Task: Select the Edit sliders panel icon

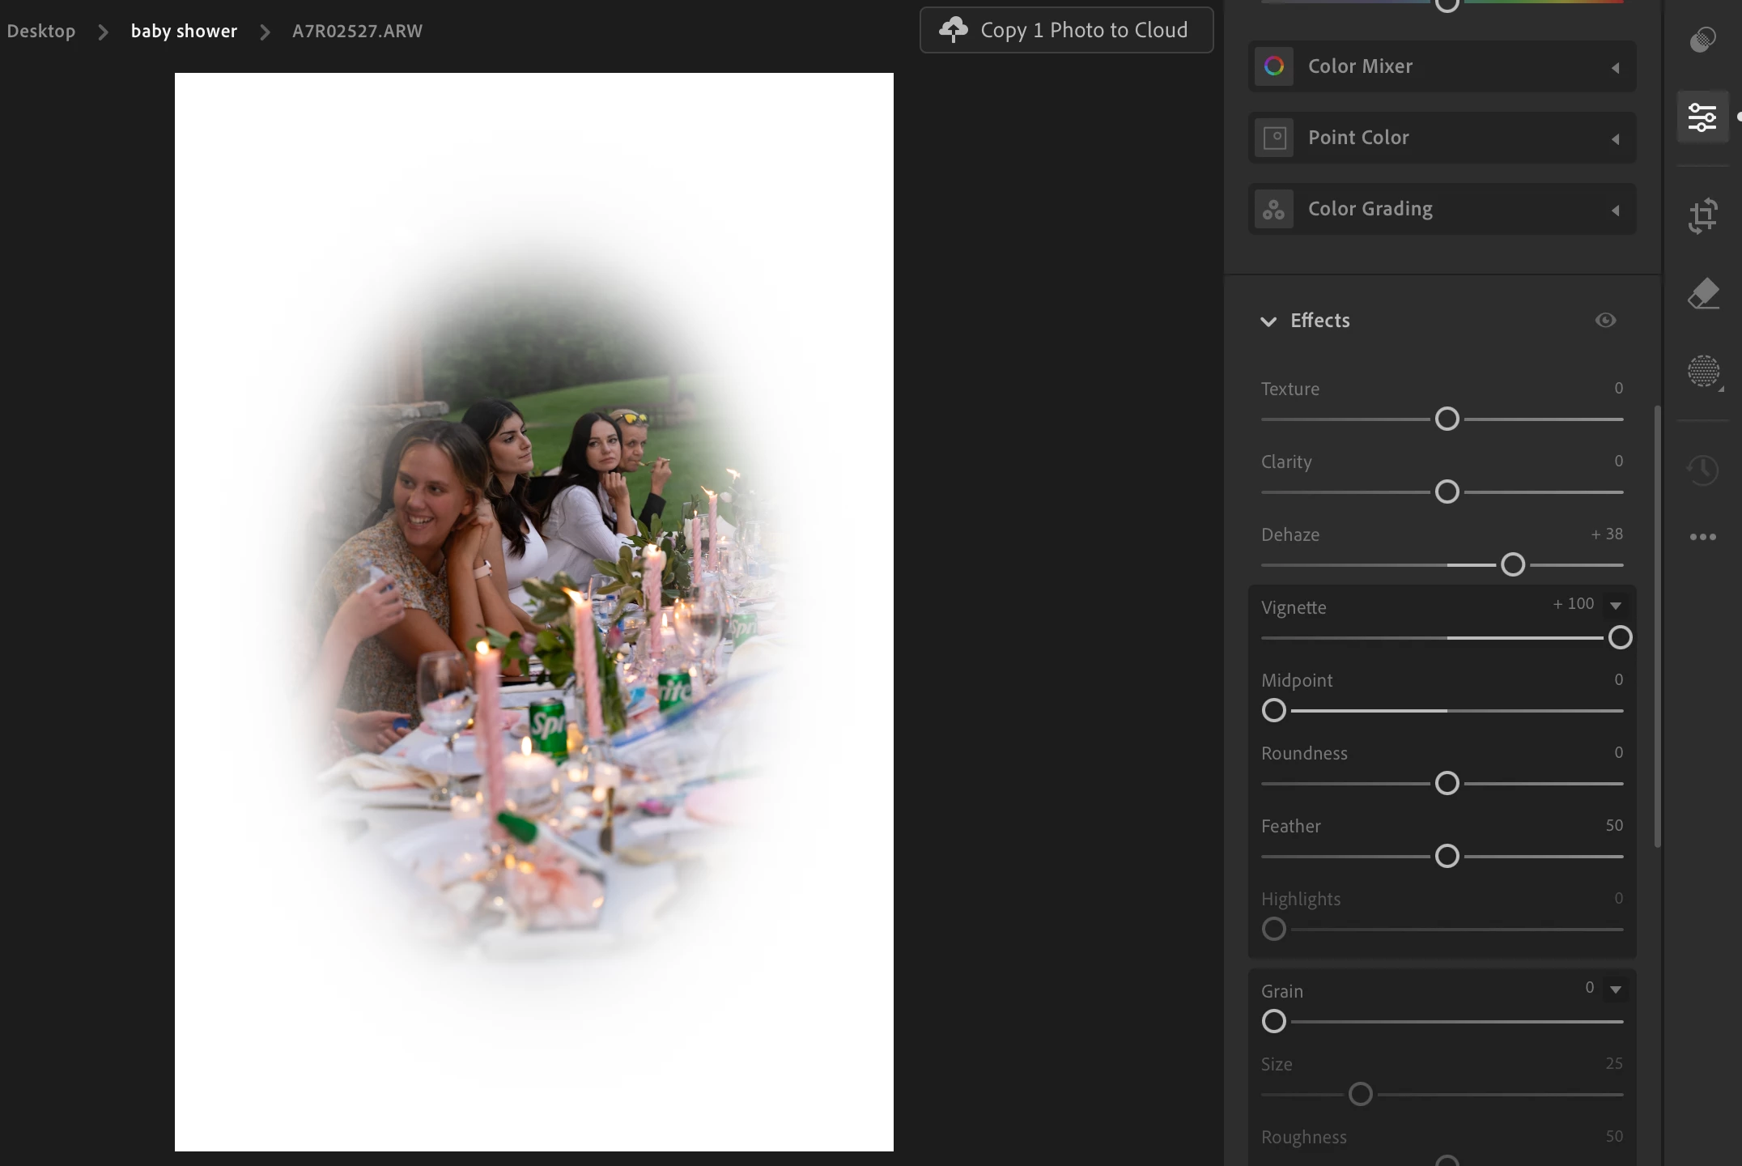Action: (1702, 117)
